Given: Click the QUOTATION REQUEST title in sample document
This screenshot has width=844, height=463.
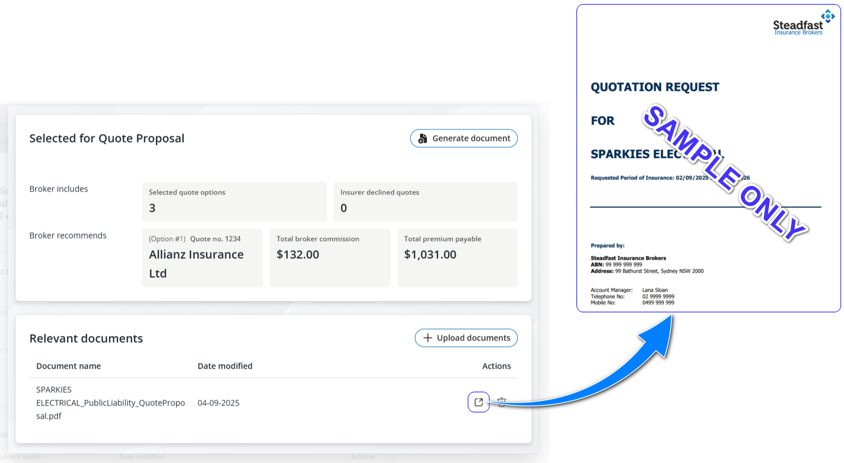Looking at the screenshot, I should 655,87.
